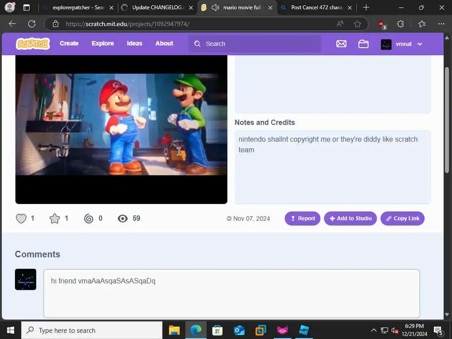
Task: Open the notification center icon
Action: coord(438,330)
